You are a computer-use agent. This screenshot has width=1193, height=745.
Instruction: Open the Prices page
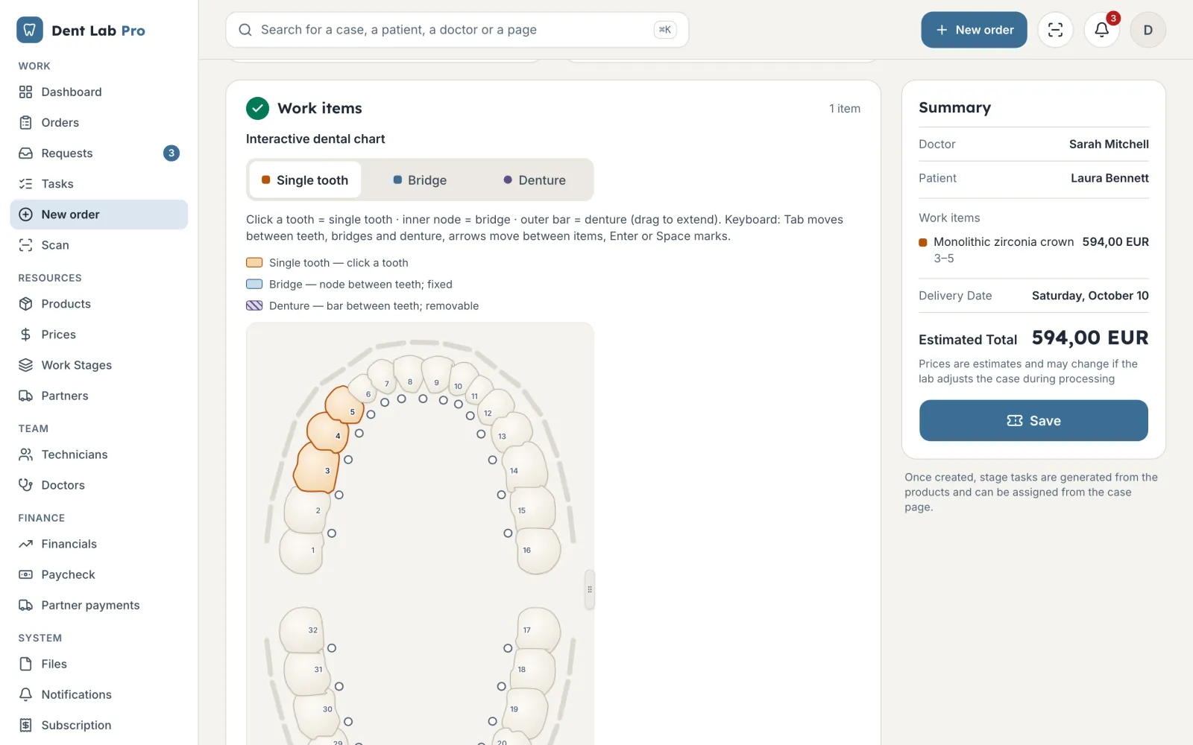click(x=98, y=335)
